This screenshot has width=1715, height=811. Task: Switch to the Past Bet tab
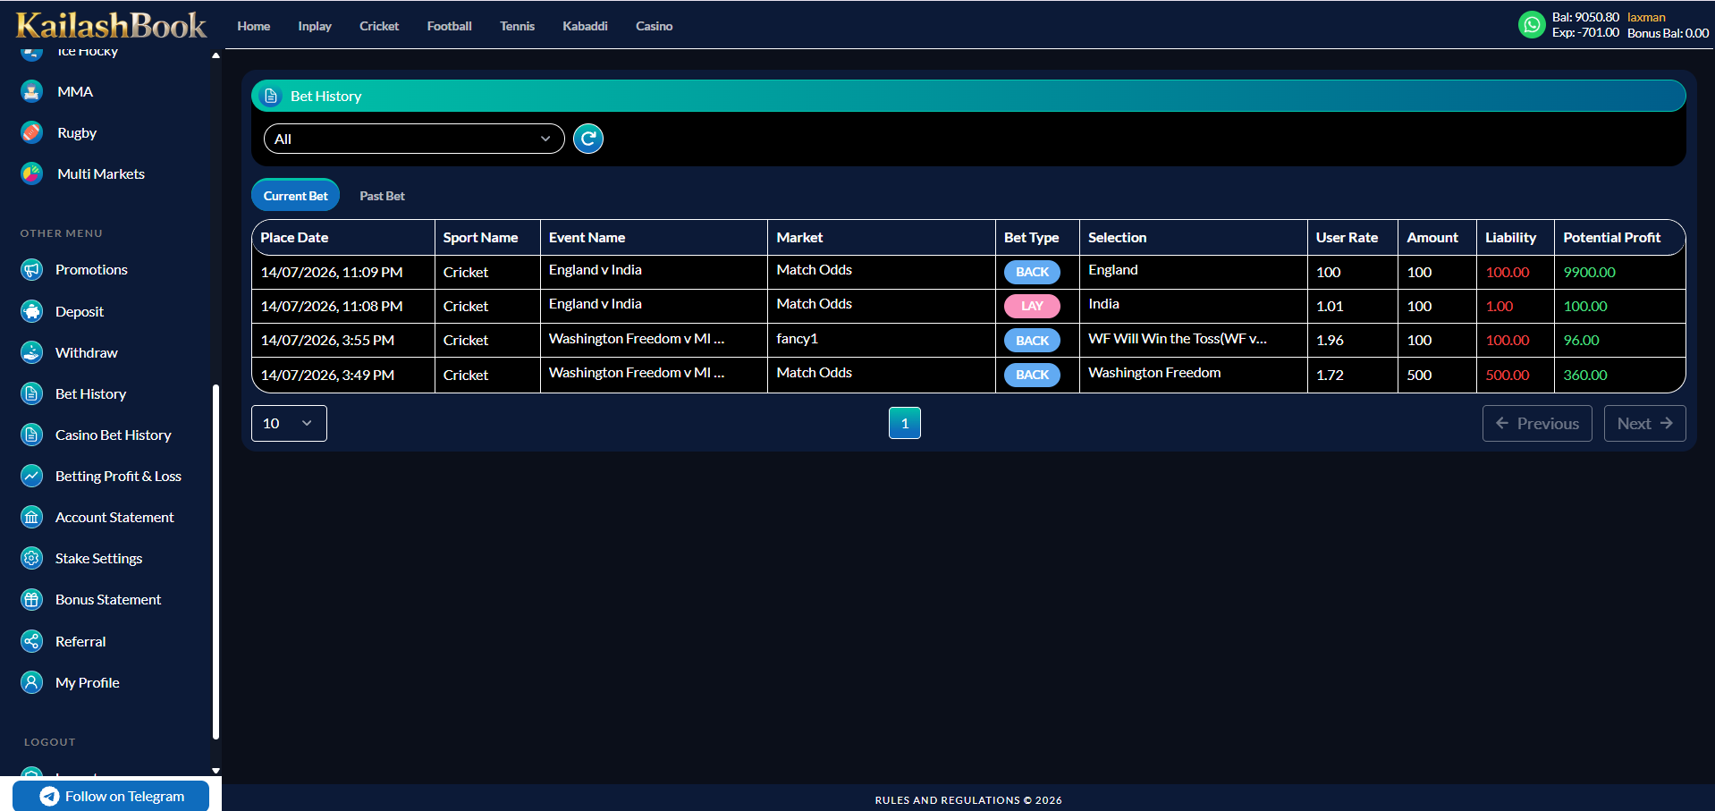click(x=382, y=196)
